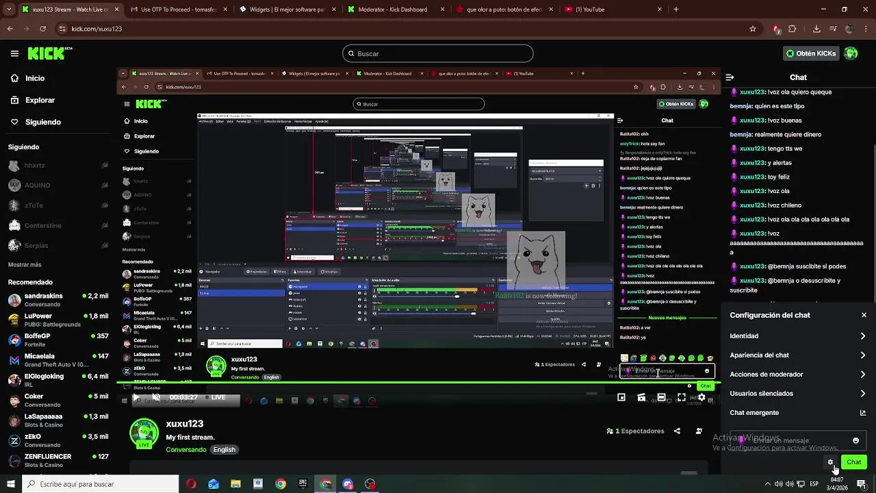This screenshot has width=876, height=493.
Task: Open followed channel Conterstine
Action: (58, 225)
